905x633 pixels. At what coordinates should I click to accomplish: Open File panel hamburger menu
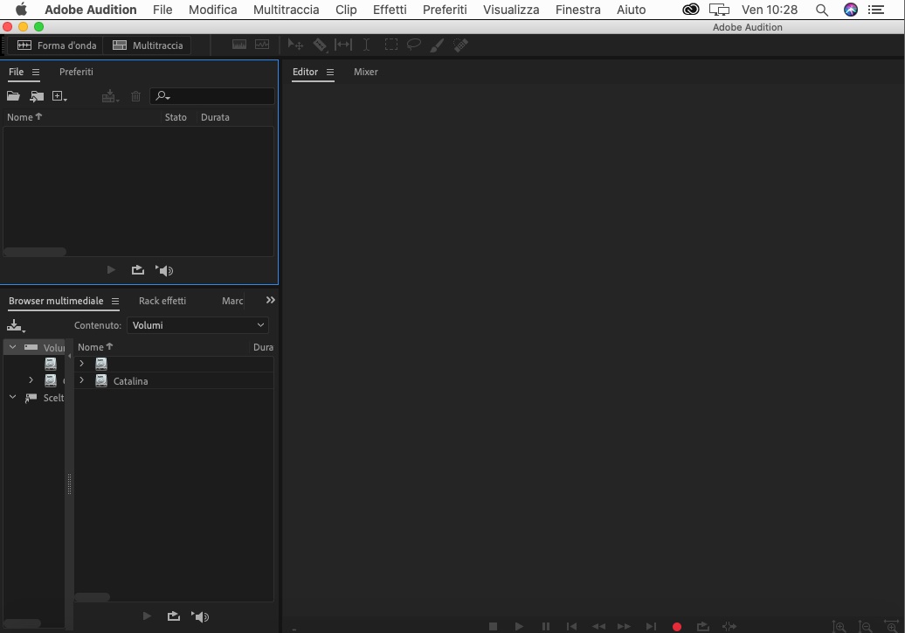36,73
